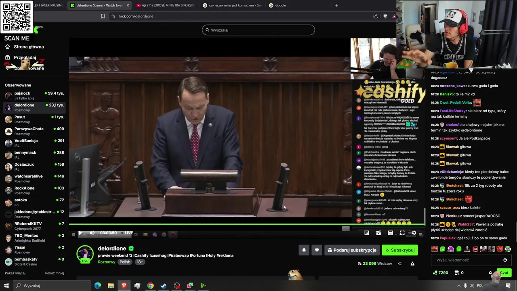Open chat settings gear icon
The image size is (517, 291).
pyautogui.click(x=490, y=273)
